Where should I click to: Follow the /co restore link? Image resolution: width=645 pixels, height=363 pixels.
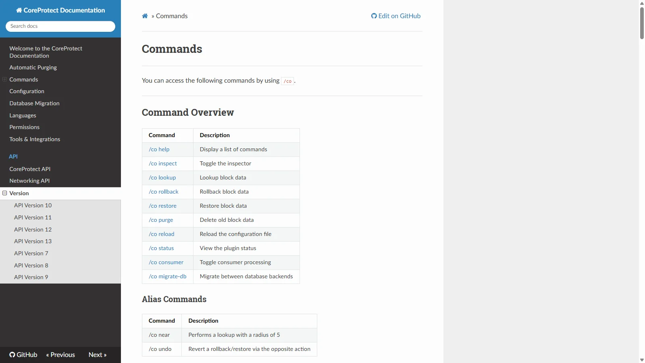click(163, 206)
